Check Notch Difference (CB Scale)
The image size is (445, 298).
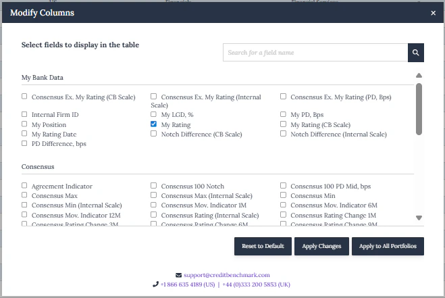(153, 134)
